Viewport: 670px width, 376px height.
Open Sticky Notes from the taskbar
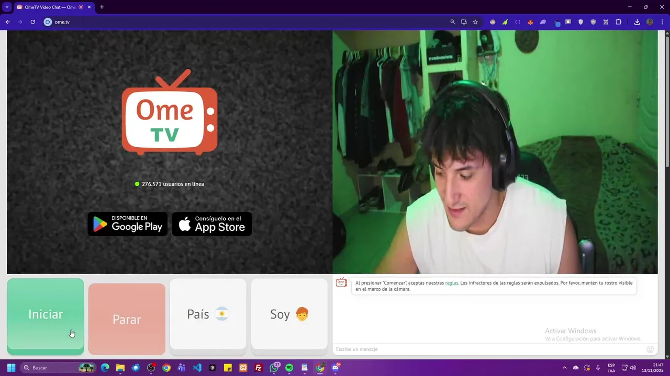pyautogui.click(x=228, y=368)
